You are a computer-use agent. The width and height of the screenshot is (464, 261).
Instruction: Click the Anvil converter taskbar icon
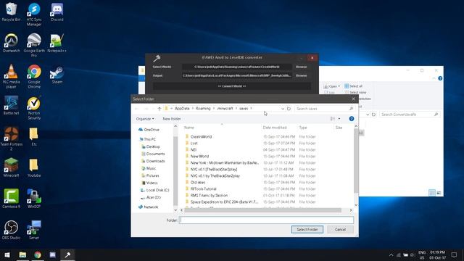pos(67,254)
